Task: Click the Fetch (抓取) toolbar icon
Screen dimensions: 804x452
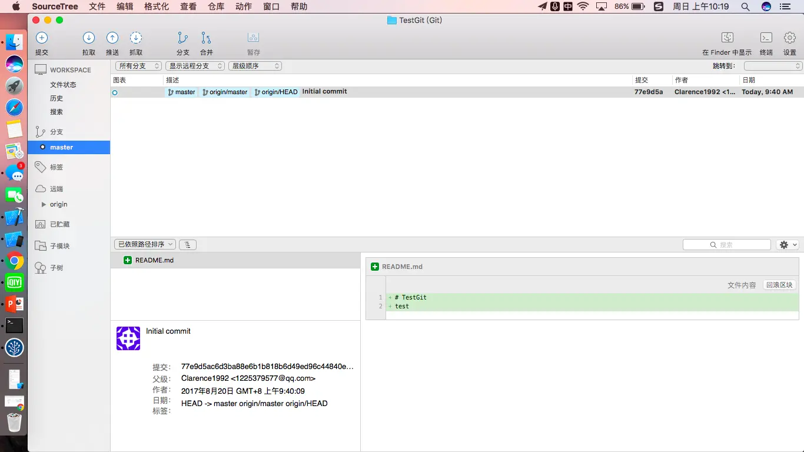Action: coord(136,38)
